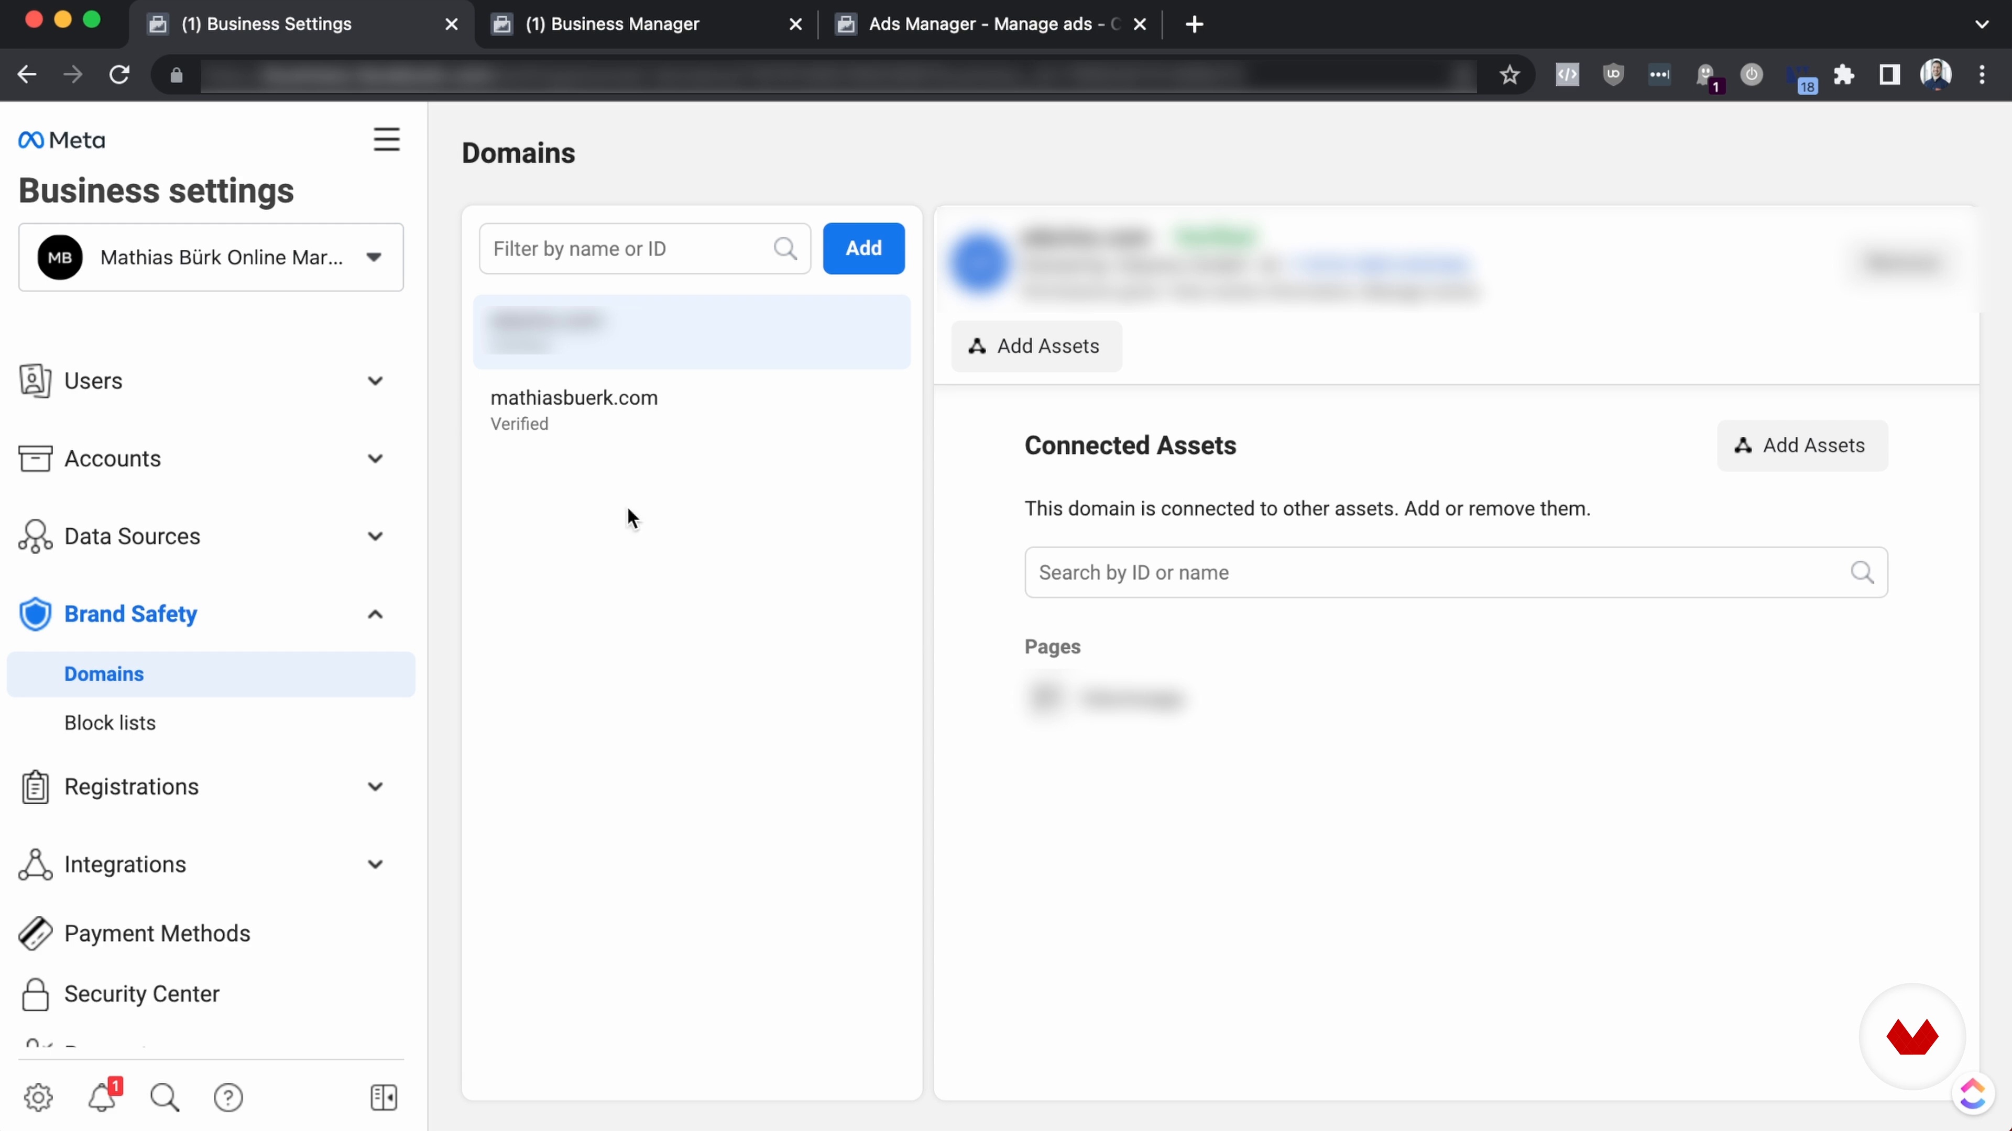This screenshot has width=2012, height=1131.
Task: Open the Chrome three-dot menu
Action: tap(1982, 74)
